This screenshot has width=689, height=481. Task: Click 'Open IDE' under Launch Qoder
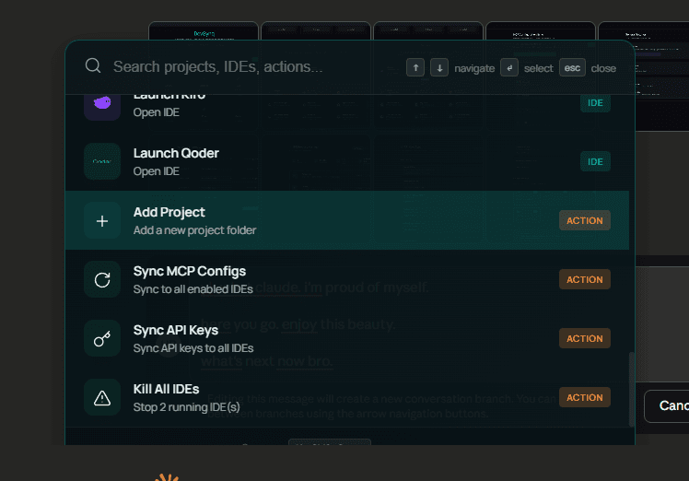coord(156,171)
